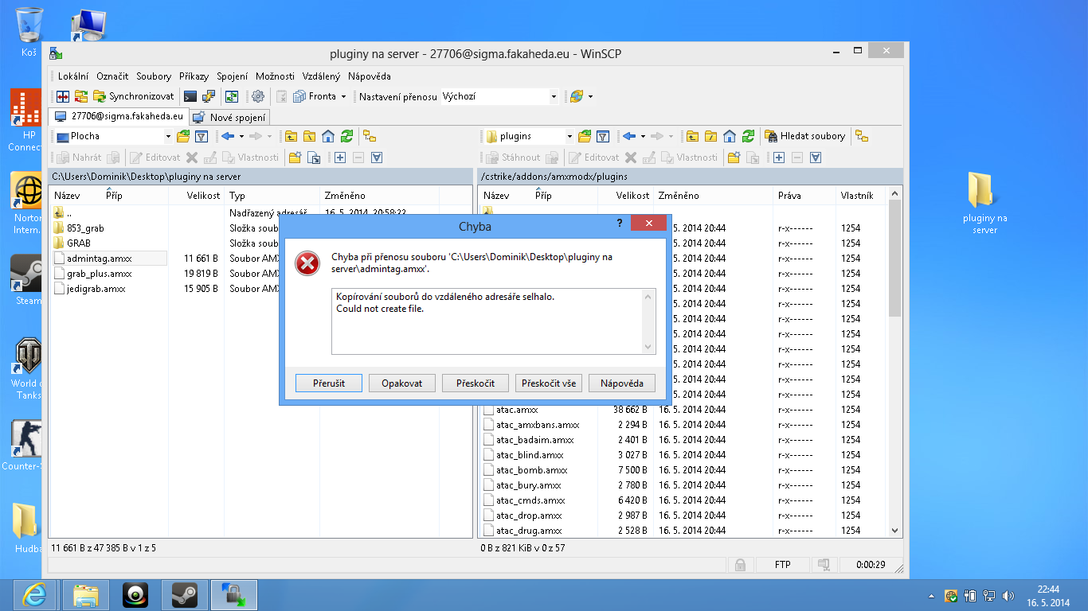Go to local parent directory icon

tap(291, 136)
